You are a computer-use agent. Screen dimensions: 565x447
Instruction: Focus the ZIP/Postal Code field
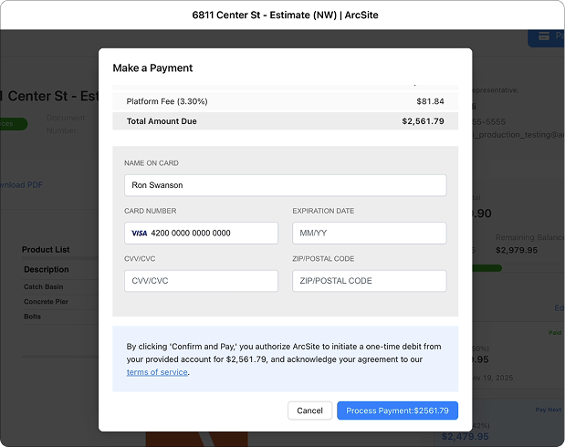pos(370,281)
